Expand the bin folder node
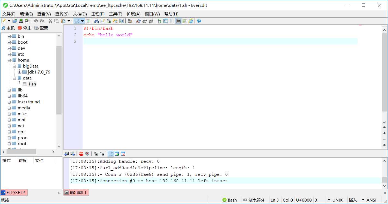This screenshot has width=388, height=204. coord(9,36)
